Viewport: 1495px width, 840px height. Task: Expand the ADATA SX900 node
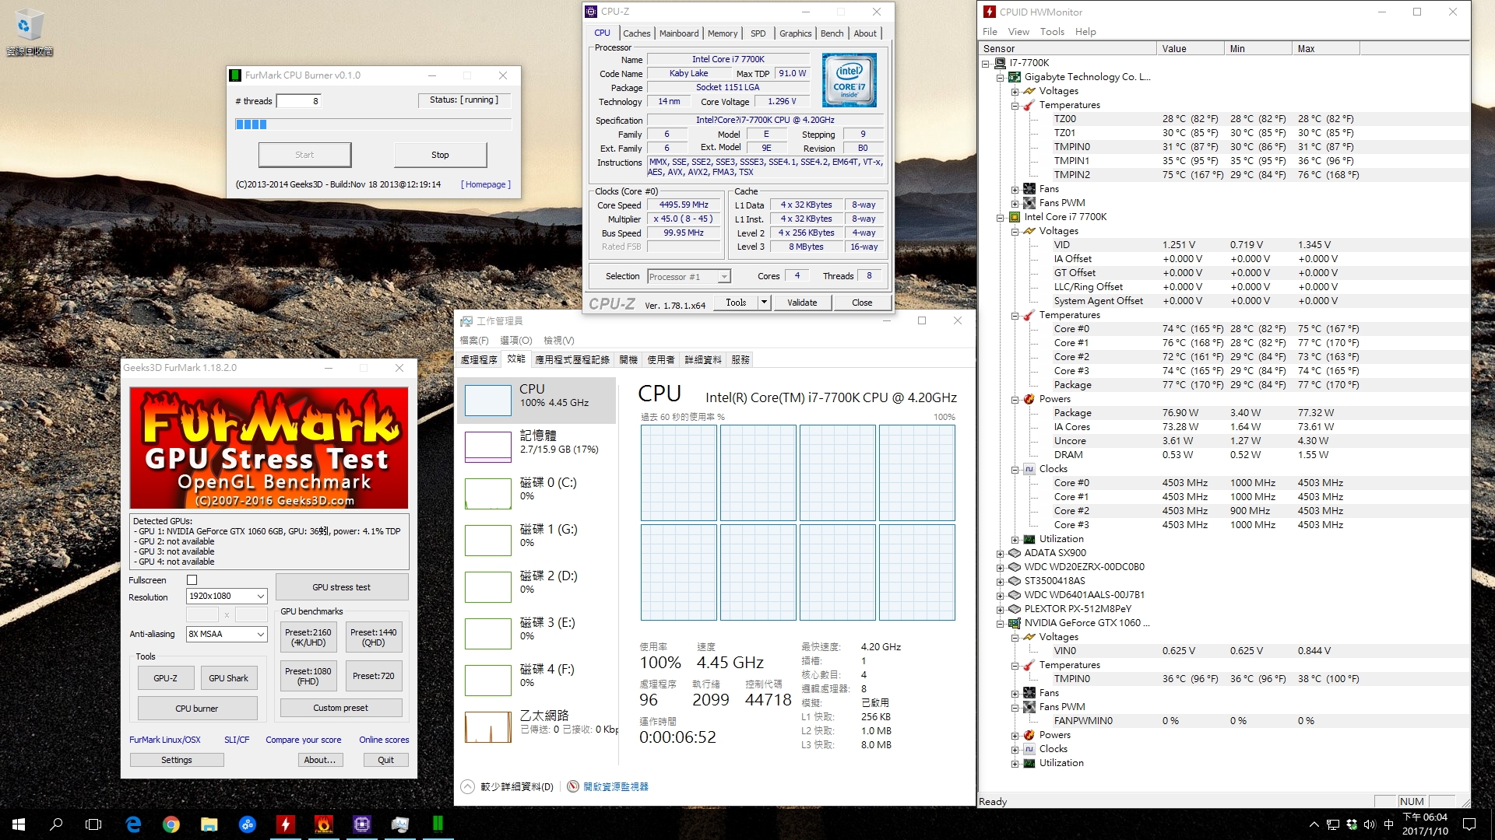point(1001,553)
